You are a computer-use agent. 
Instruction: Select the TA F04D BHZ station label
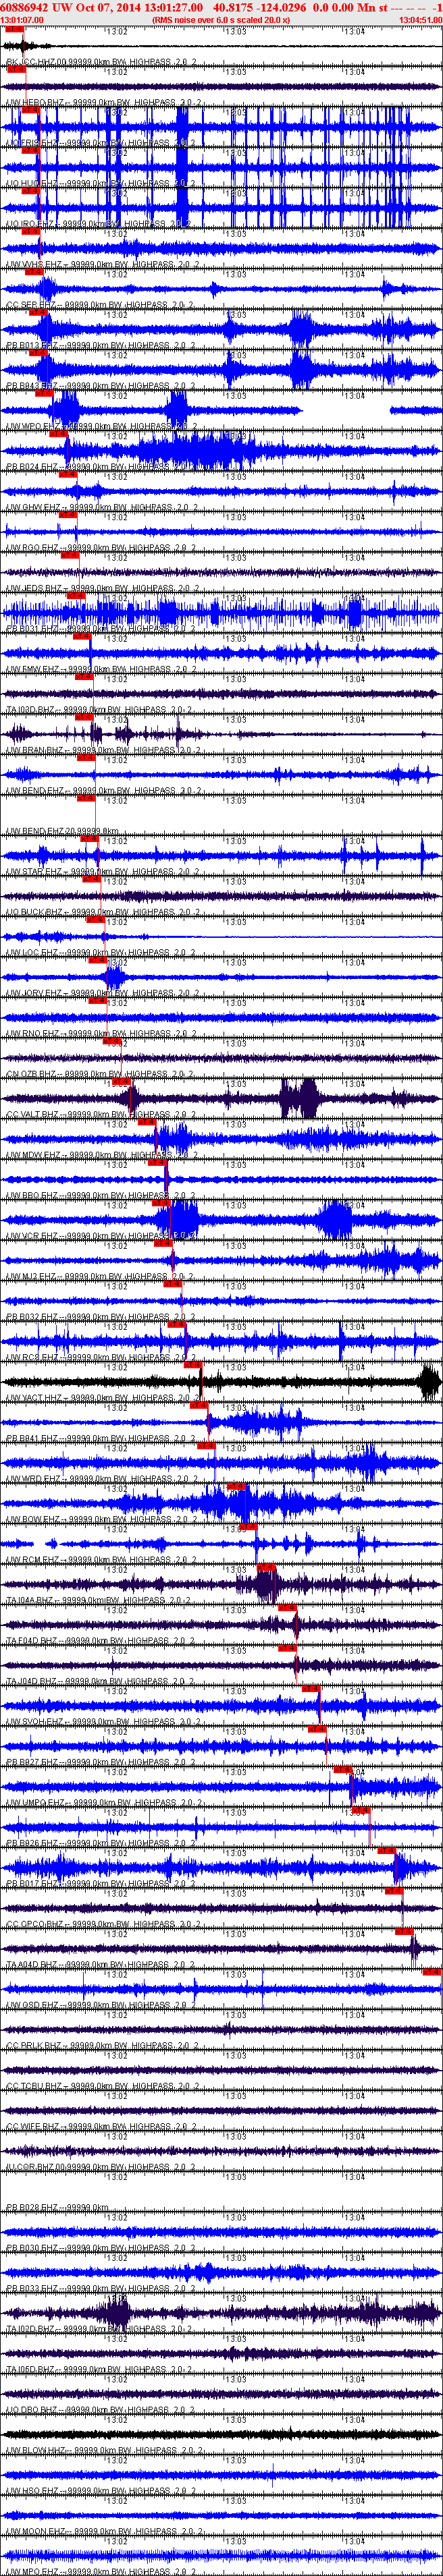point(102,1641)
